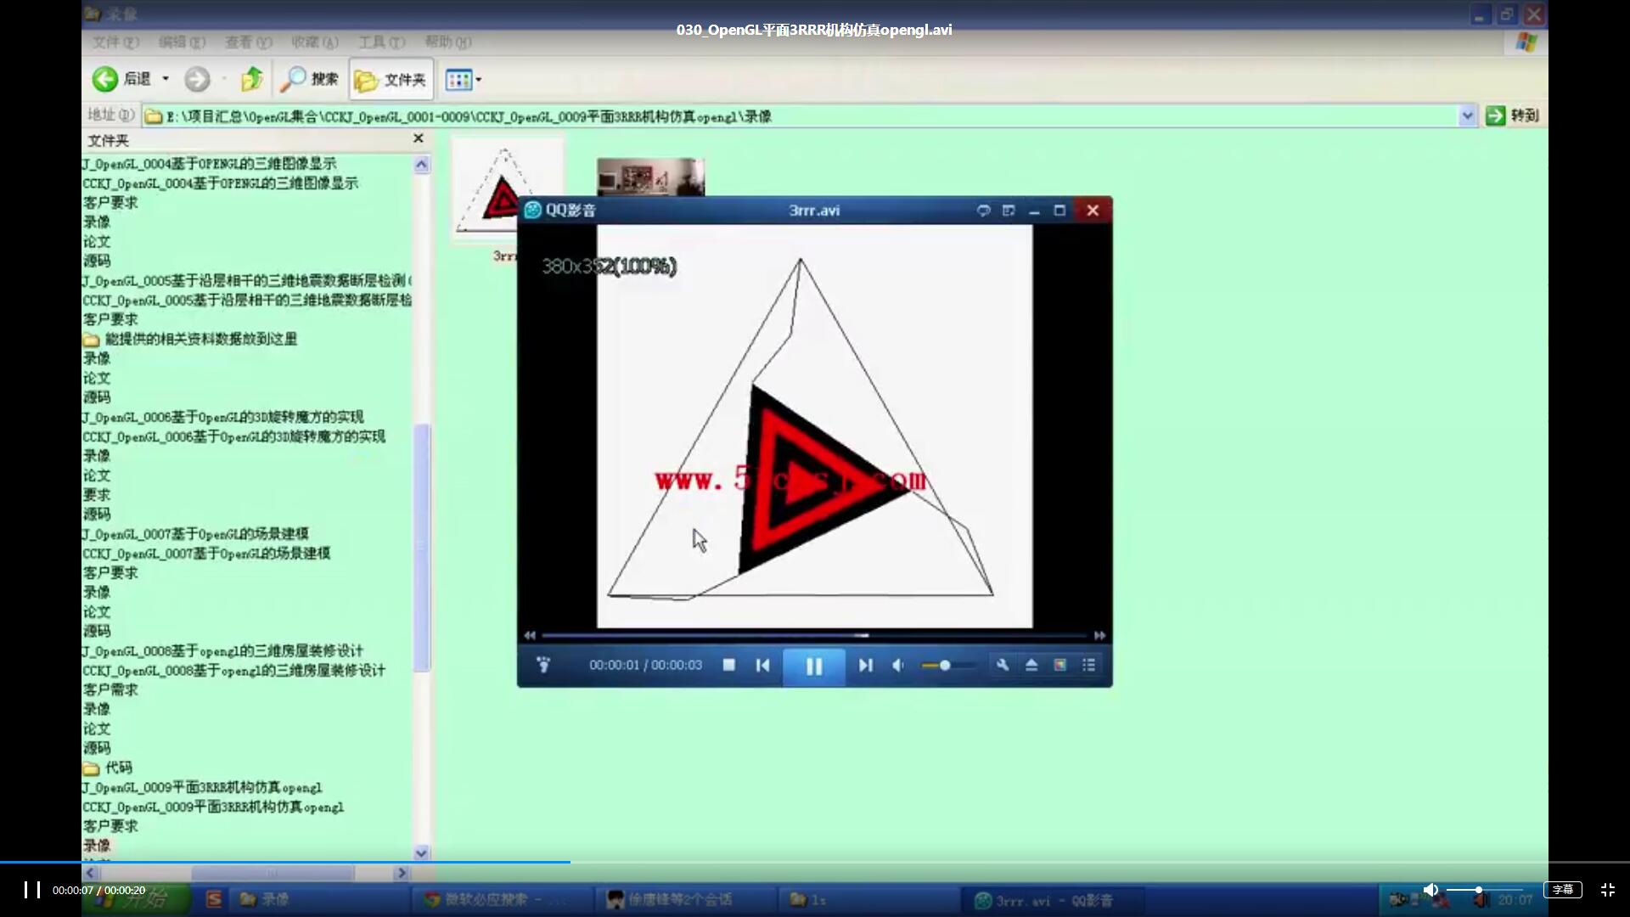
Task: Click the 客户需求 tree entry
Action: 110,689
